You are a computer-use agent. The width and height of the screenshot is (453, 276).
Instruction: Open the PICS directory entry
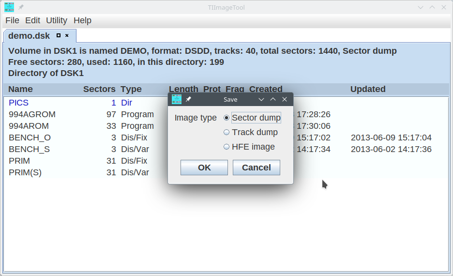coord(19,103)
